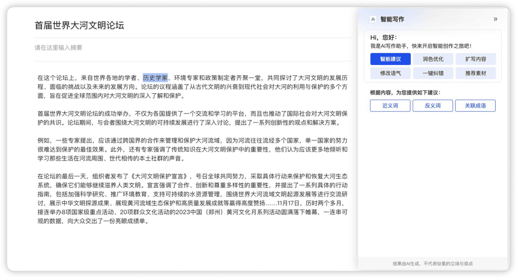The image size is (517, 278).
Task: Choose 润色优化 option
Action: [433, 59]
